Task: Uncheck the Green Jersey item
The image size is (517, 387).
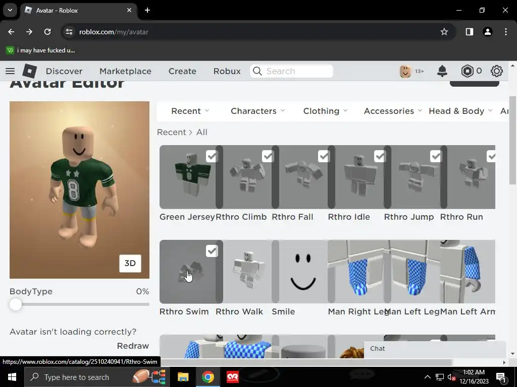Action: [x=212, y=156]
